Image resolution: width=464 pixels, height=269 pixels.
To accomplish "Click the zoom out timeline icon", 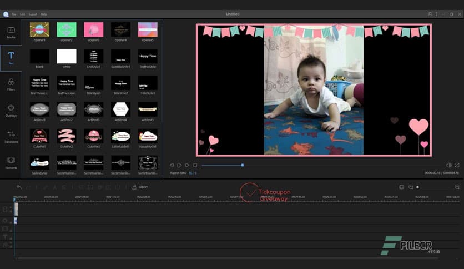I will pyautogui.click(x=411, y=187).
